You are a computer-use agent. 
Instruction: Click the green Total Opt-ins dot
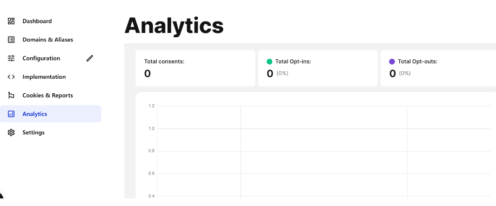(270, 61)
